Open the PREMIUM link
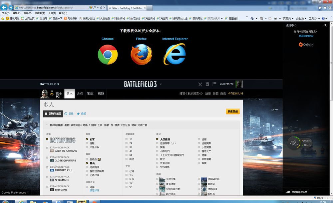The image size is (333, 203). tap(235, 94)
